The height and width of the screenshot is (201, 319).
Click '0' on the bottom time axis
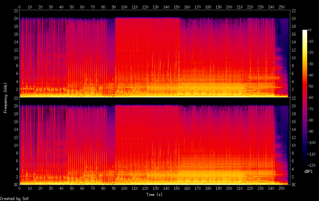coord(20,188)
